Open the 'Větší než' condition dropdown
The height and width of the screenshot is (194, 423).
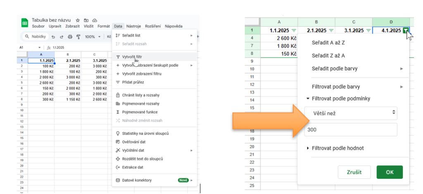351,112
